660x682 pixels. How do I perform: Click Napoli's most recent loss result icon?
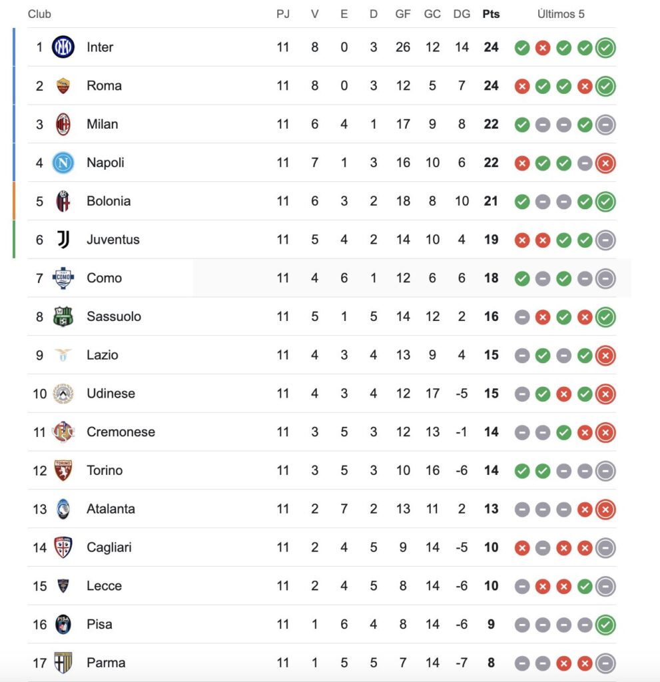pyautogui.click(x=605, y=163)
